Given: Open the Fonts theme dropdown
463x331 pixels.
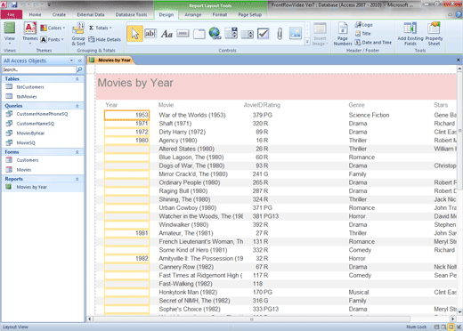Looking at the screenshot, I should 53,39.
